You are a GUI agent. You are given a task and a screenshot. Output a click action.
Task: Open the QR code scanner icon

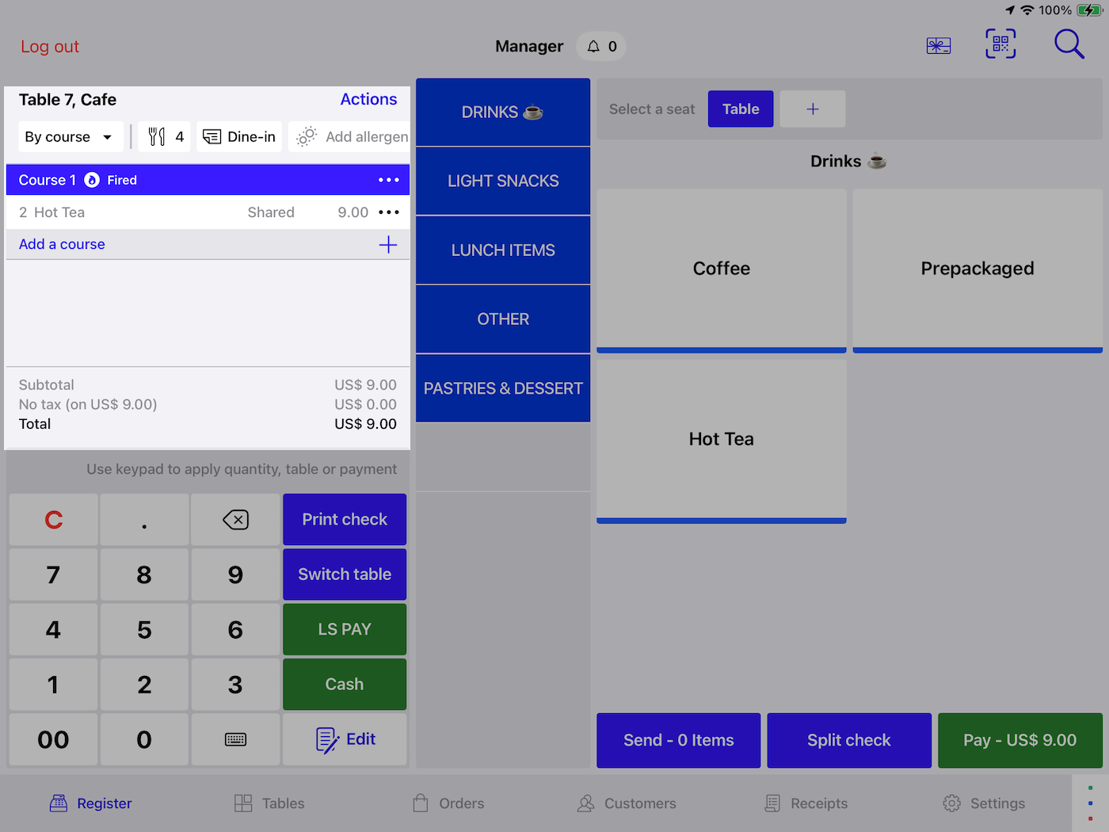(x=1000, y=44)
